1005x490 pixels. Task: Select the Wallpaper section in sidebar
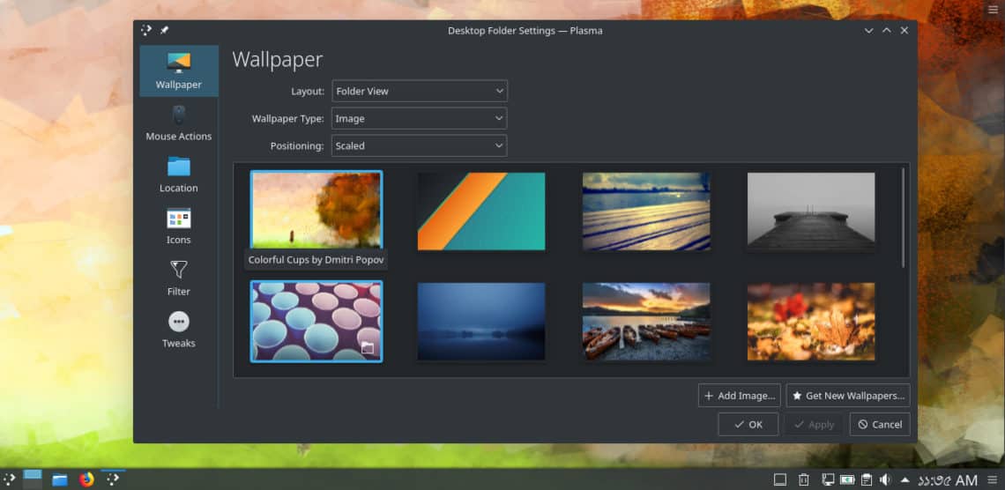click(179, 71)
